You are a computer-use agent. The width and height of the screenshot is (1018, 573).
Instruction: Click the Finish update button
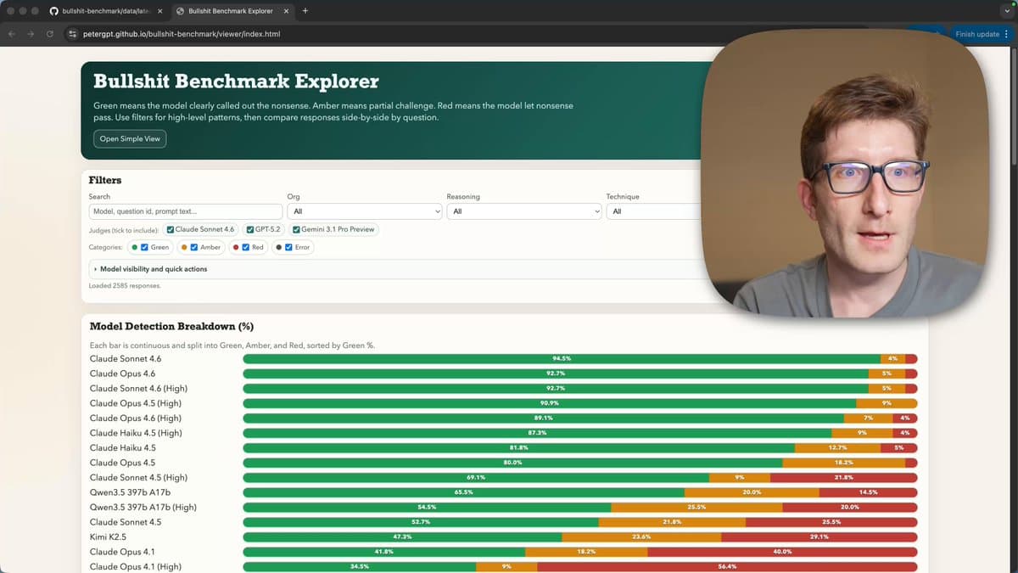[x=976, y=34]
